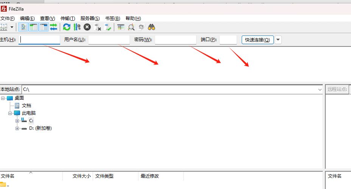Select parent folder .. entry
Image resolution: width=351 pixels, height=189 pixels.
coord(5,185)
